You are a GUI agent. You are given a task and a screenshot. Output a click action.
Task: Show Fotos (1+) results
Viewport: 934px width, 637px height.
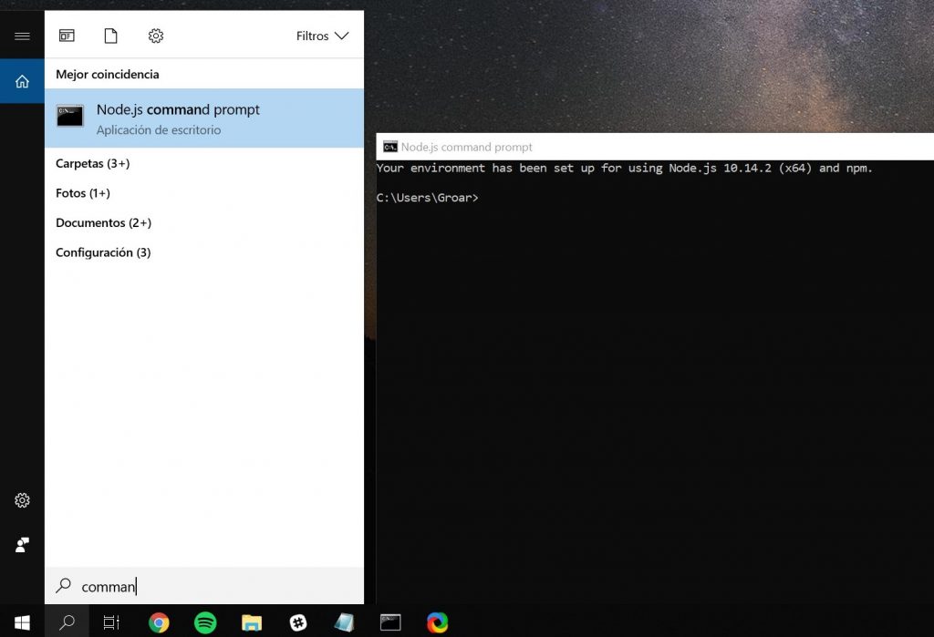click(x=83, y=193)
